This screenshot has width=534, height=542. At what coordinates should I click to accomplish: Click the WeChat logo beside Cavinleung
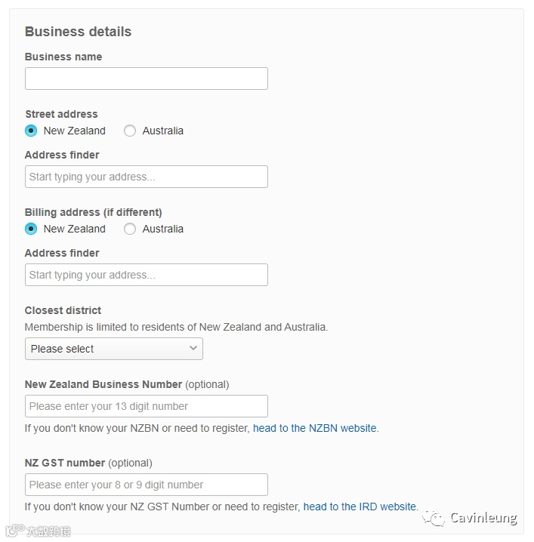(x=434, y=518)
